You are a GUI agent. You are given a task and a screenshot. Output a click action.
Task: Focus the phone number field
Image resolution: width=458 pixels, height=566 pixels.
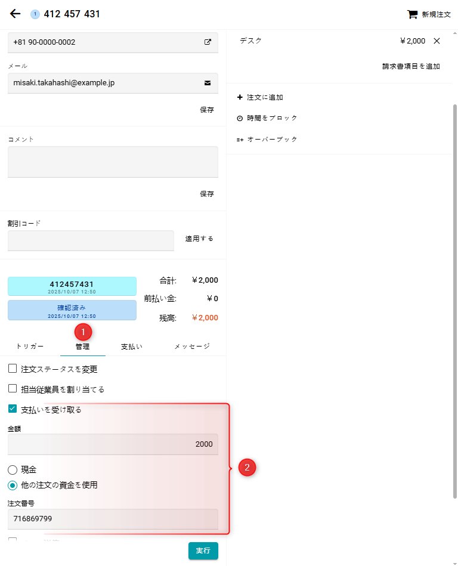coord(113,42)
